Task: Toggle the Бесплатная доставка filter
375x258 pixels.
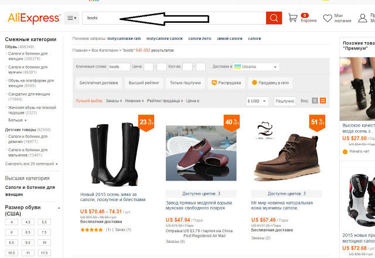Action: pyautogui.click(x=98, y=83)
